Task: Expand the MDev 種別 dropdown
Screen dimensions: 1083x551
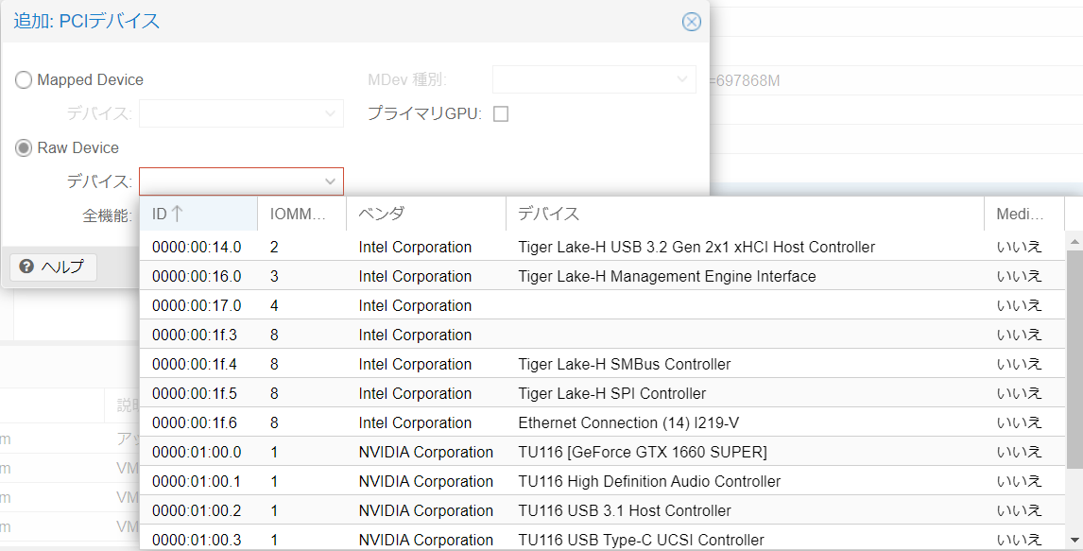Action: click(682, 80)
